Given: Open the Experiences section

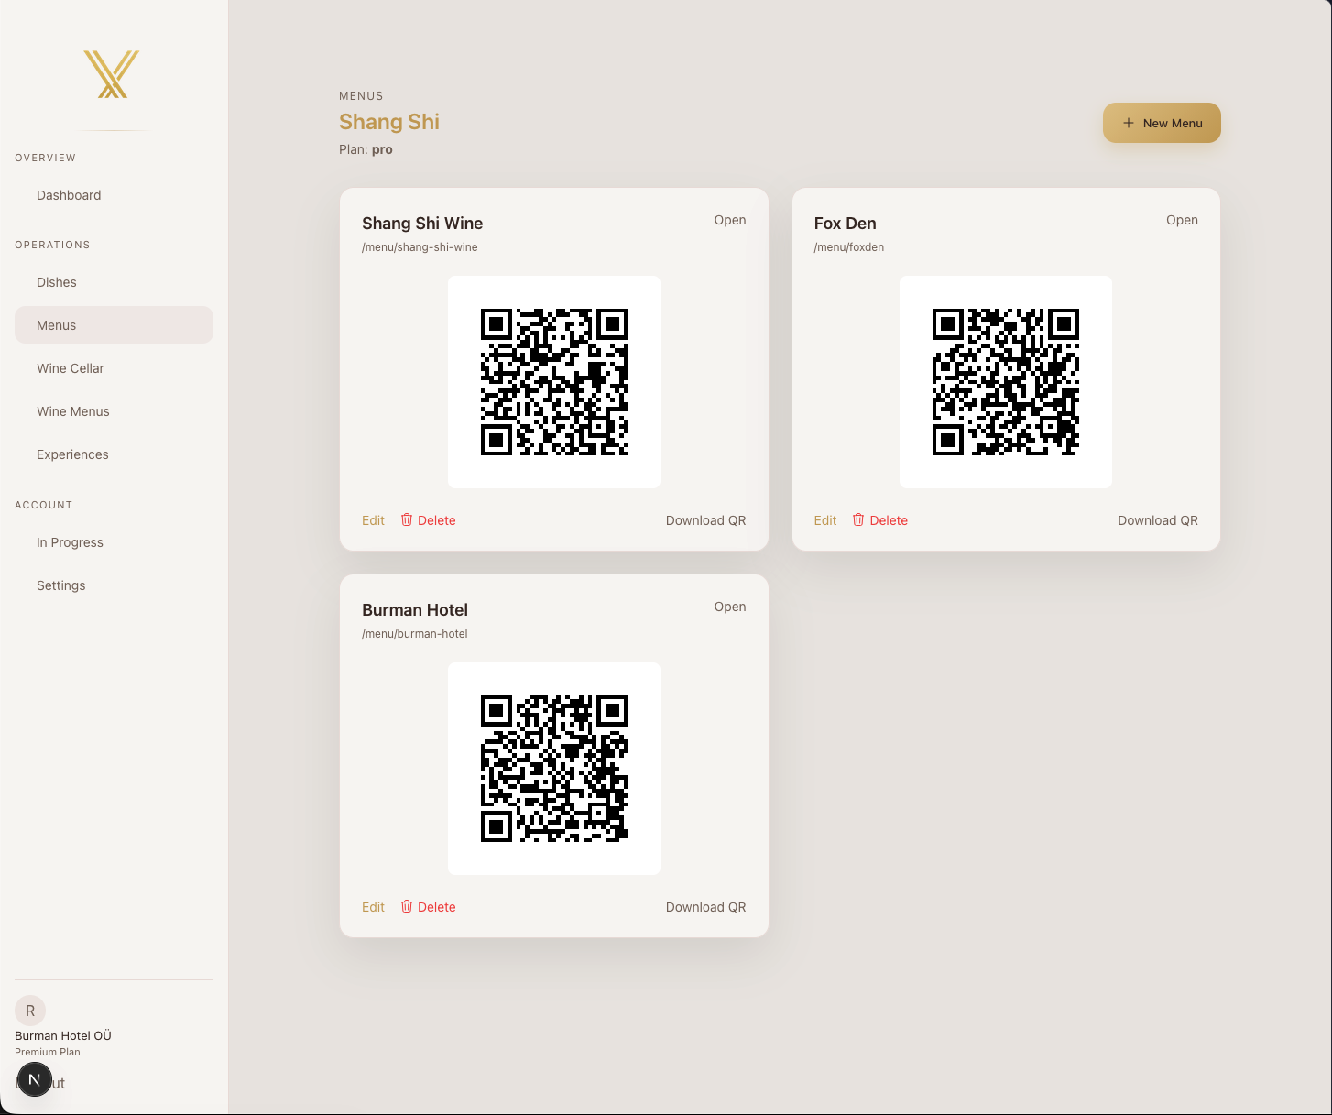Looking at the screenshot, I should click(x=114, y=454).
